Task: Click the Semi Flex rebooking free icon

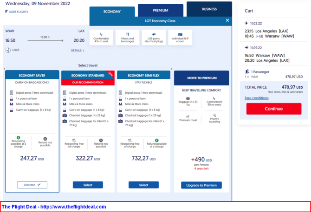Action: 130,140
